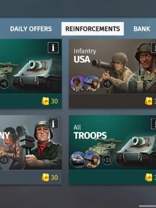156x208 pixels.
Task: Expand the +33 more units indicator
Action: click(107, 160)
